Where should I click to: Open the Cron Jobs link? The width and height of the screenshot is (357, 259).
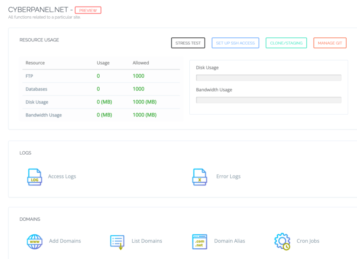308,241
